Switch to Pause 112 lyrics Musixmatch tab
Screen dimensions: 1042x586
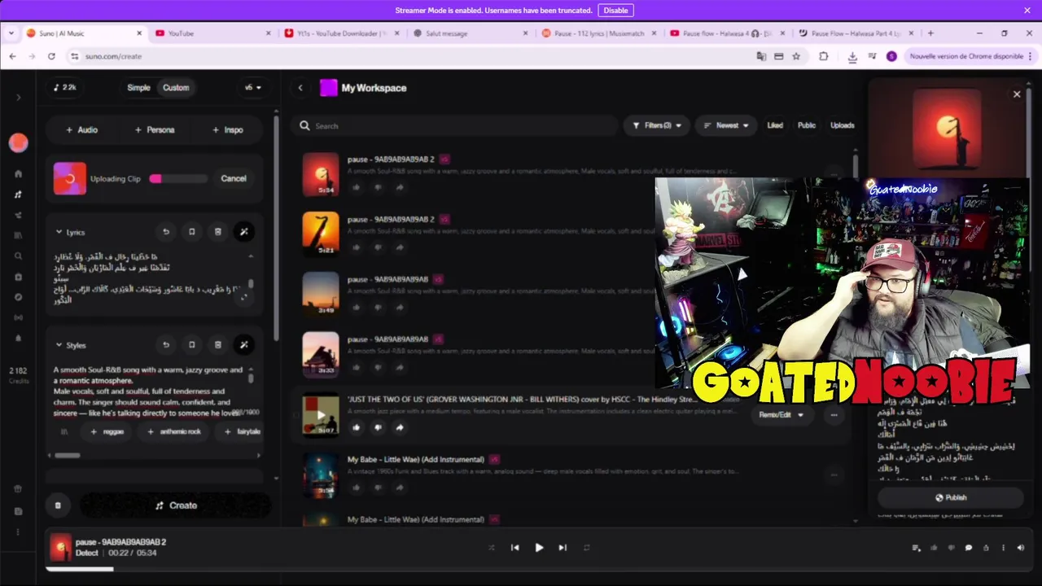(598, 33)
